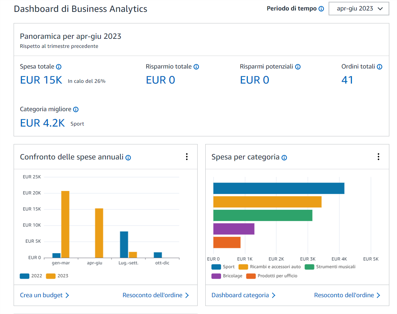Click info icon beside Ordini totali
Screen dimensions: 397x314
coord(380,67)
